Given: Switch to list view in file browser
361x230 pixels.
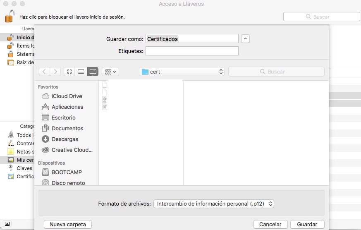Looking at the screenshot, I should click(81, 72).
